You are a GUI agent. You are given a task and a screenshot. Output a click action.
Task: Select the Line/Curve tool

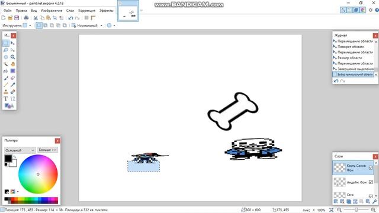pyautogui.click(x=13, y=99)
